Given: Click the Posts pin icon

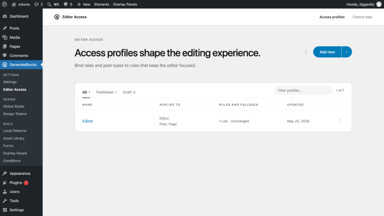Looking at the screenshot, I should coord(5,28).
